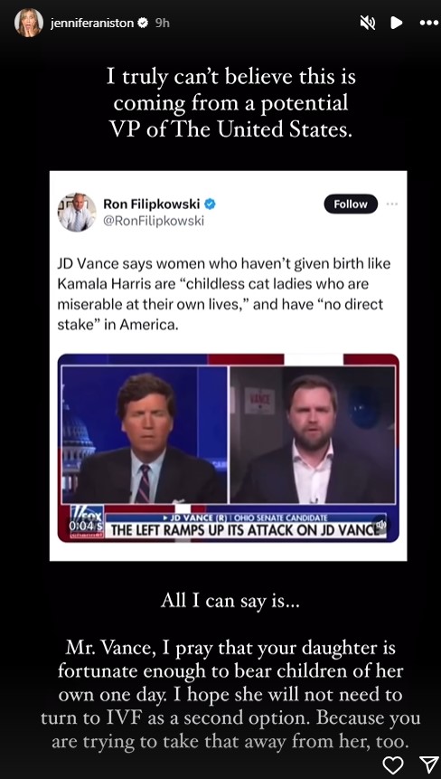Click the verified badge beside jenniferaniston

[x=144, y=23]
